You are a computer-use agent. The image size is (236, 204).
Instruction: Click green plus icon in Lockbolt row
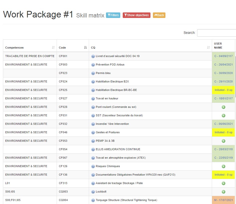224,192
